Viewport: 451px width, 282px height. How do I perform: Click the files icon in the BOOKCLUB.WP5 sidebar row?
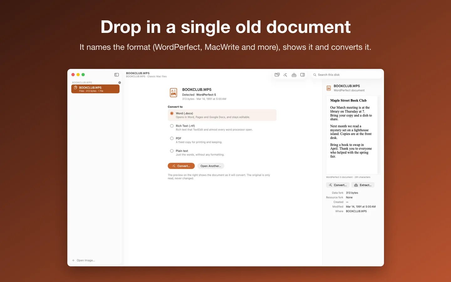75,88
